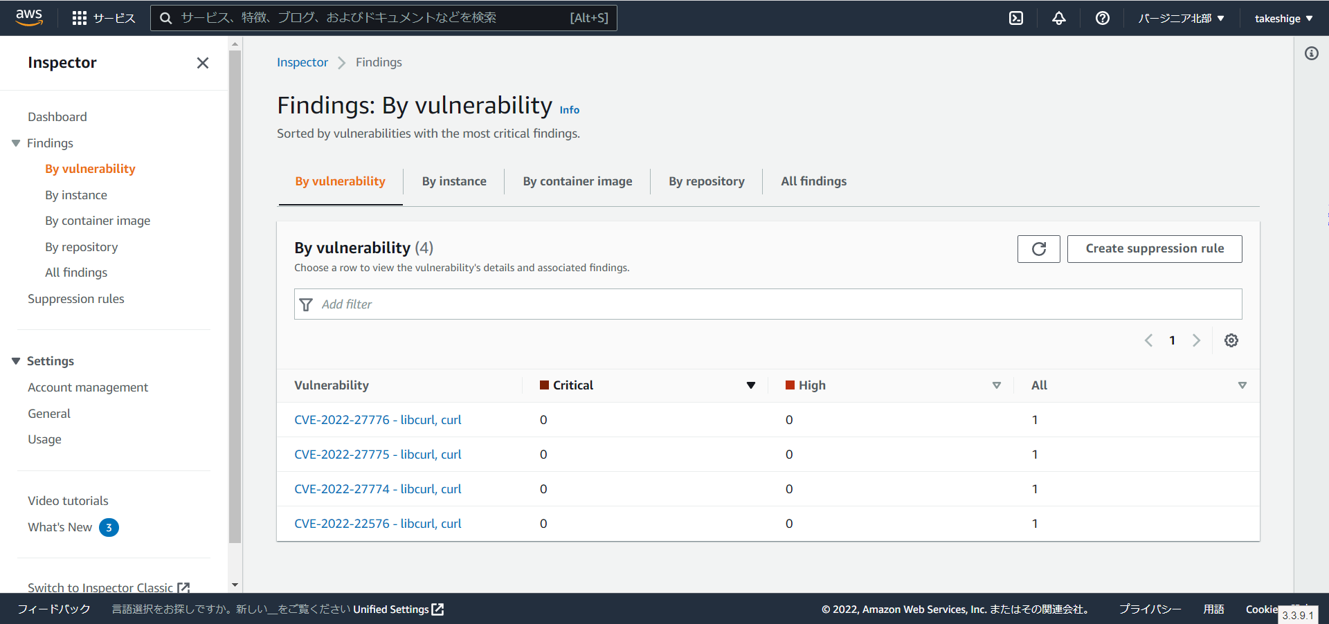This screenshot has height=624, width=1329.
Task: Switch to the By repository tab
Action: 707,181
